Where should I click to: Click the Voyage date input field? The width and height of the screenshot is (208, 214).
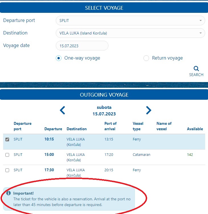(x=82, y=46)
